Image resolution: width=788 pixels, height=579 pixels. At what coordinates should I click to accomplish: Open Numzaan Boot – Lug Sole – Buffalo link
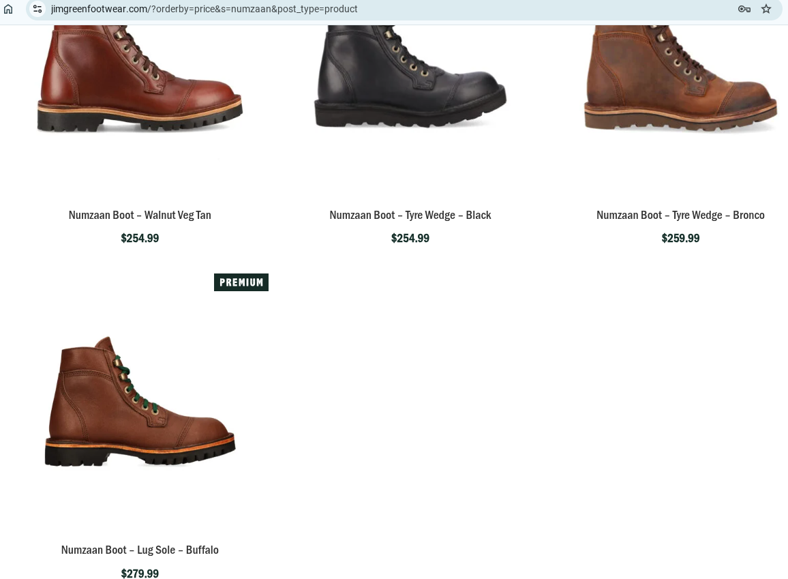pos(140,550)
